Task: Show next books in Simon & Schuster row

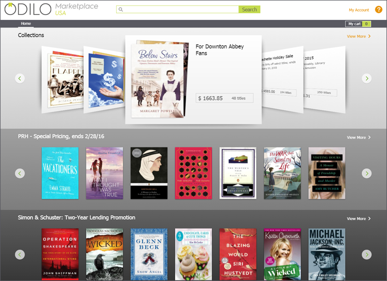Action: (367, 254)
